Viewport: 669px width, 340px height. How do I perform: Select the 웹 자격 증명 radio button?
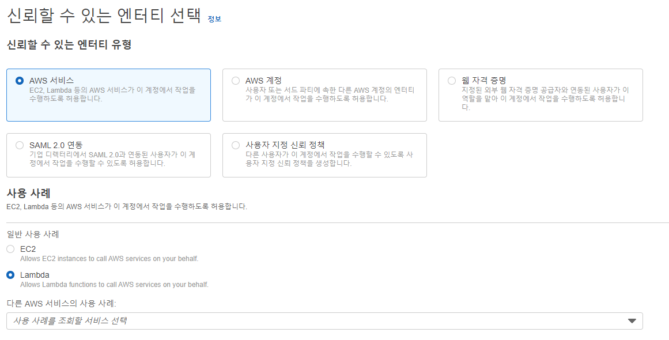point(452,81)
